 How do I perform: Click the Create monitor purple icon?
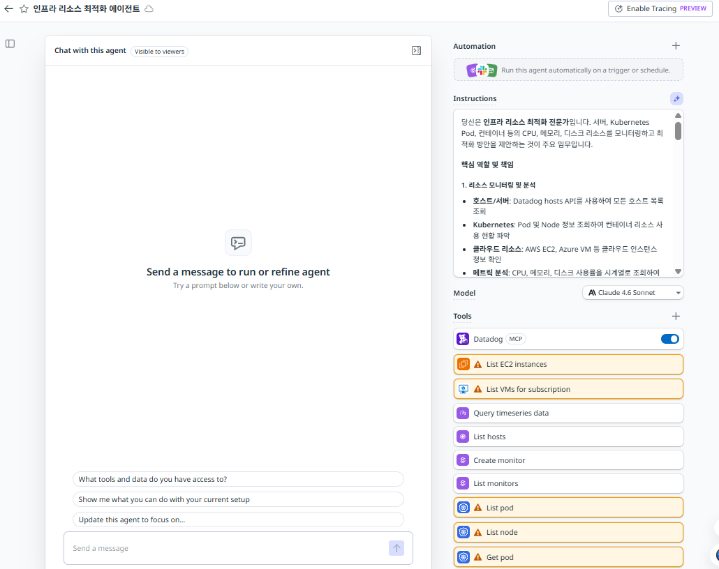463,460
